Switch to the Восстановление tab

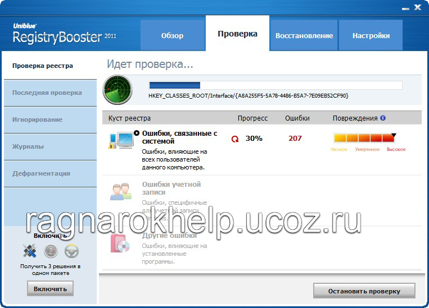pos(304,35)
